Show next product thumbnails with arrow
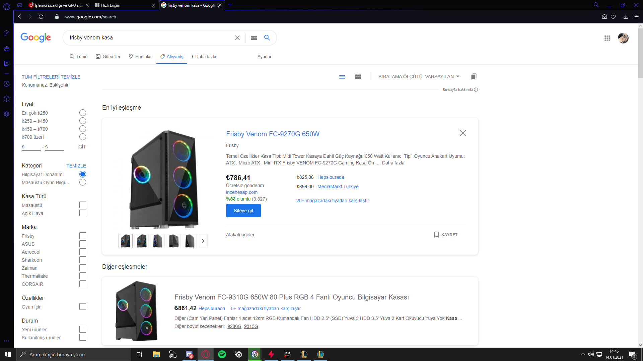 203,241
